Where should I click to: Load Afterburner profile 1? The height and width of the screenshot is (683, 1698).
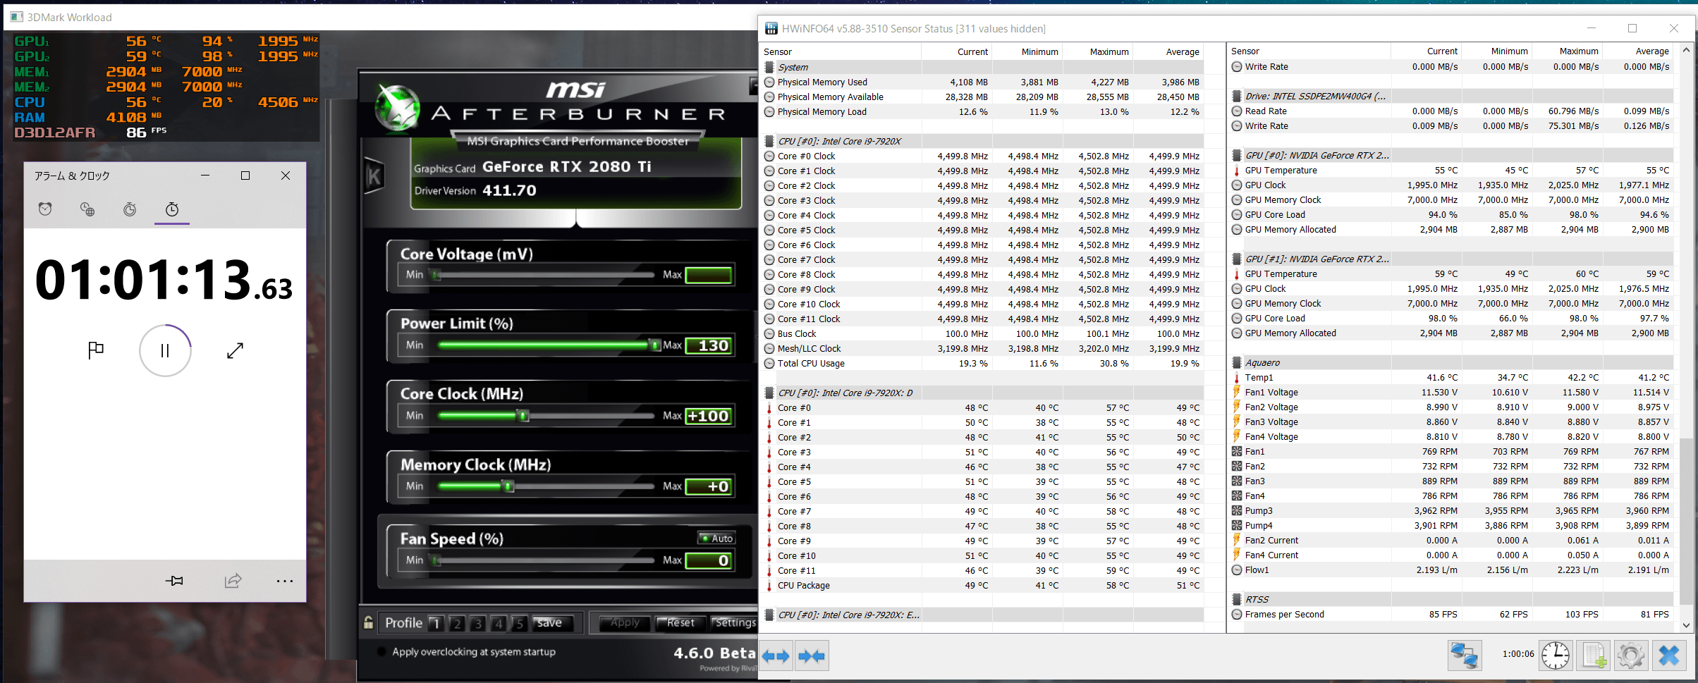click(436, 623)
